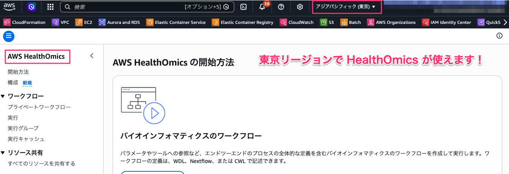
Task: Open 実行グループ in the sidebar
Action: click(x=23, y=128)
